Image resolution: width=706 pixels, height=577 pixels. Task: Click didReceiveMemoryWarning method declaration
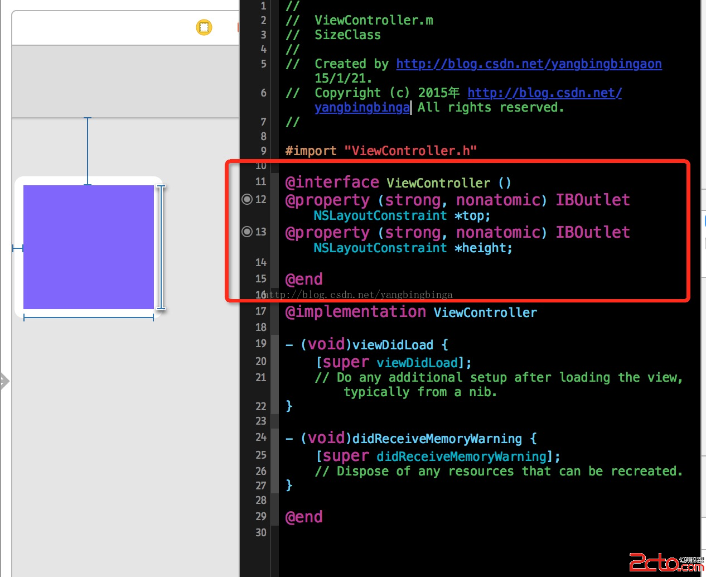[437, 439]
